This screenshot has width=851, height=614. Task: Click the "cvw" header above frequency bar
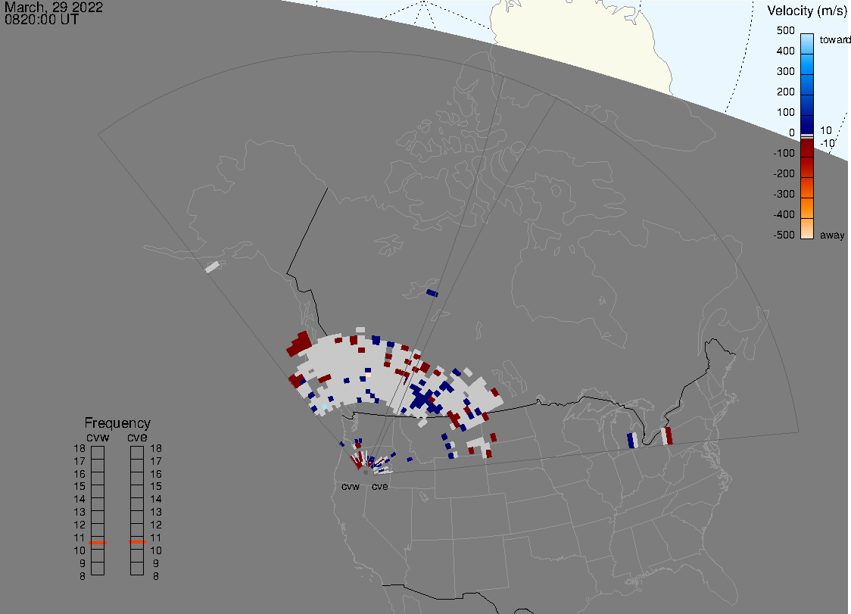pyautogui.click(x=98, y=438)
